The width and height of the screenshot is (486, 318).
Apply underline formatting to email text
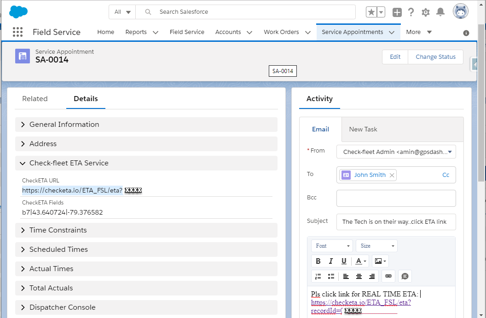tap(343, 261)
